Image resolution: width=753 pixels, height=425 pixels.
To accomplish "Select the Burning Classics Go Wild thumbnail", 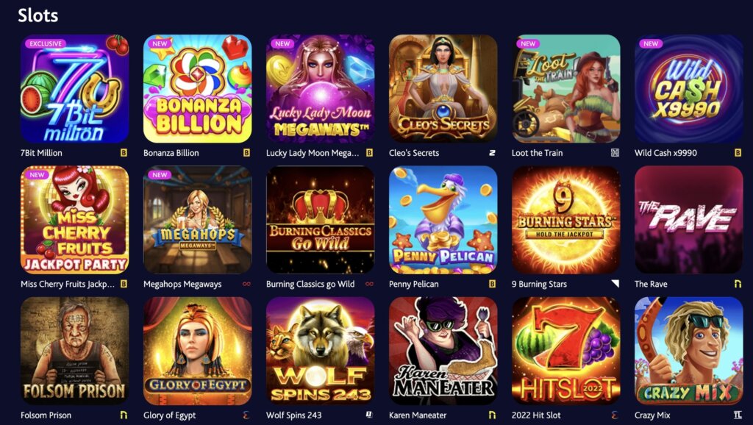I will point(321,220).
